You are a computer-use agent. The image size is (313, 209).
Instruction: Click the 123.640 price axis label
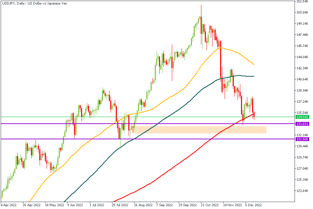(302, 191)
